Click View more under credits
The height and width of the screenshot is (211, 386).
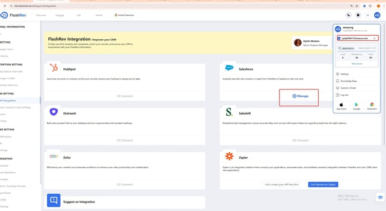[356, 64]
